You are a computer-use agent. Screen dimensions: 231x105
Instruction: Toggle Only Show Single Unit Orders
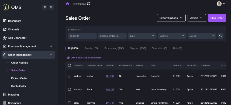(84, 58)
